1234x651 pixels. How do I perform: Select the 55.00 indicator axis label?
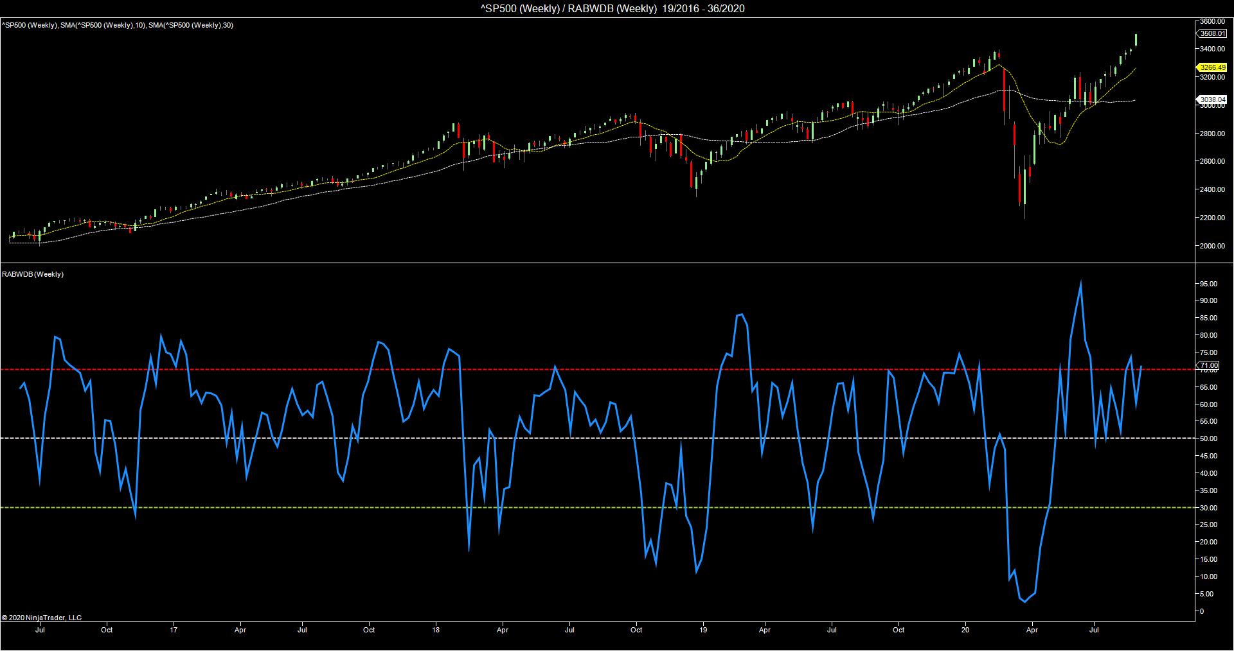[1208, 421]
